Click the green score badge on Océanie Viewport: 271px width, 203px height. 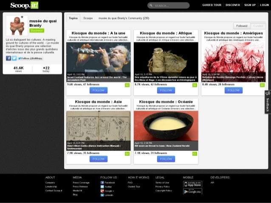point(195,154)
